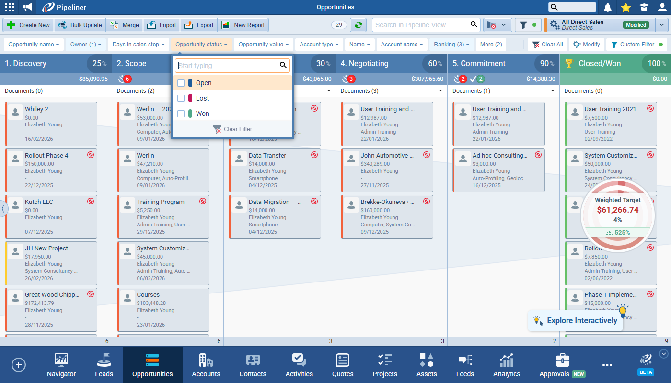Click the Search in Pipeline View field
Viewport: 671px width, 383px height.
(x=419, y=25)
